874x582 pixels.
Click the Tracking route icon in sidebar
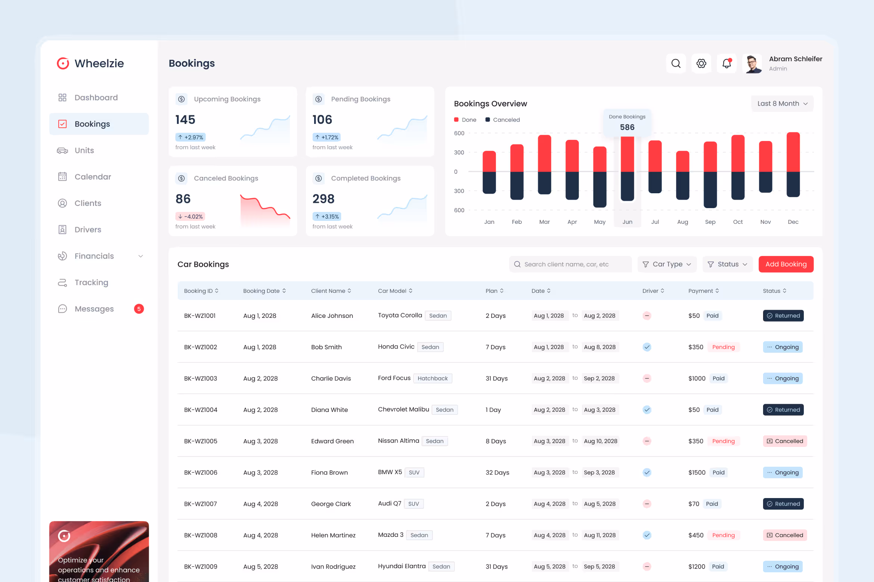[x=62, y=282]
